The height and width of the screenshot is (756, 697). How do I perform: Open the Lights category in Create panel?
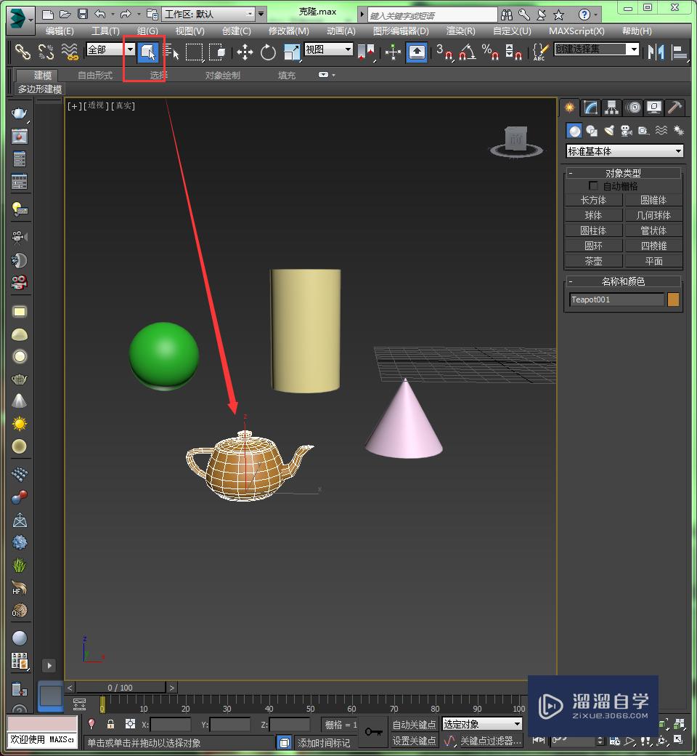point(609,131)
